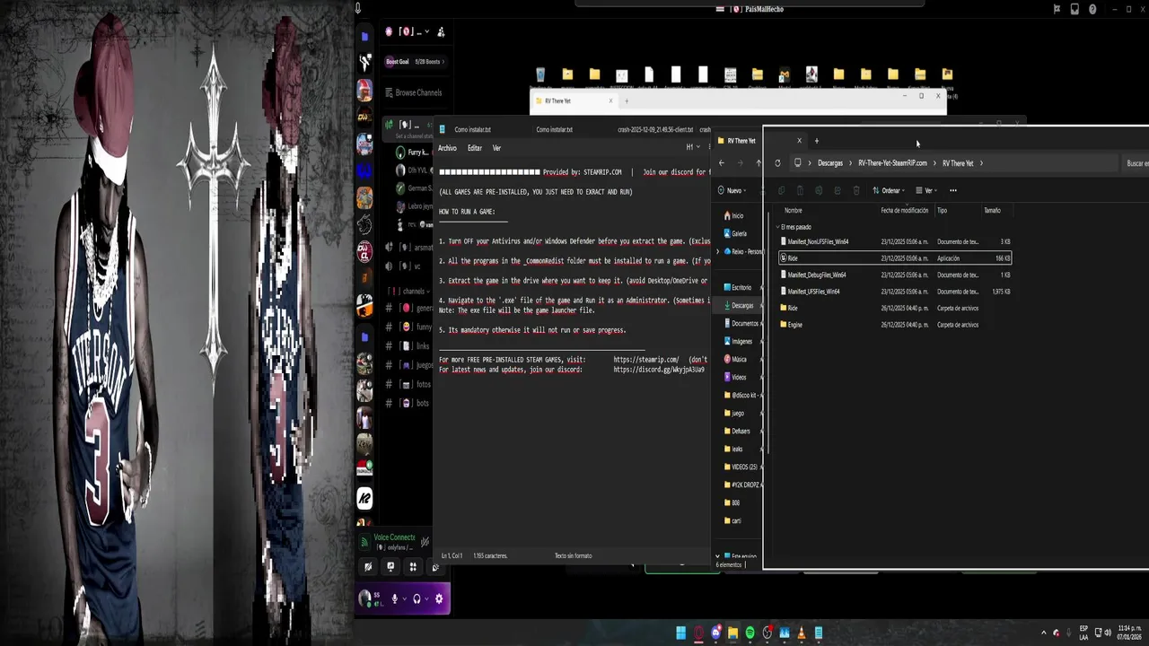1149x646 pixels.
Task: Open the Nuevo dropdown in Explorer
Action: [733, 190]
